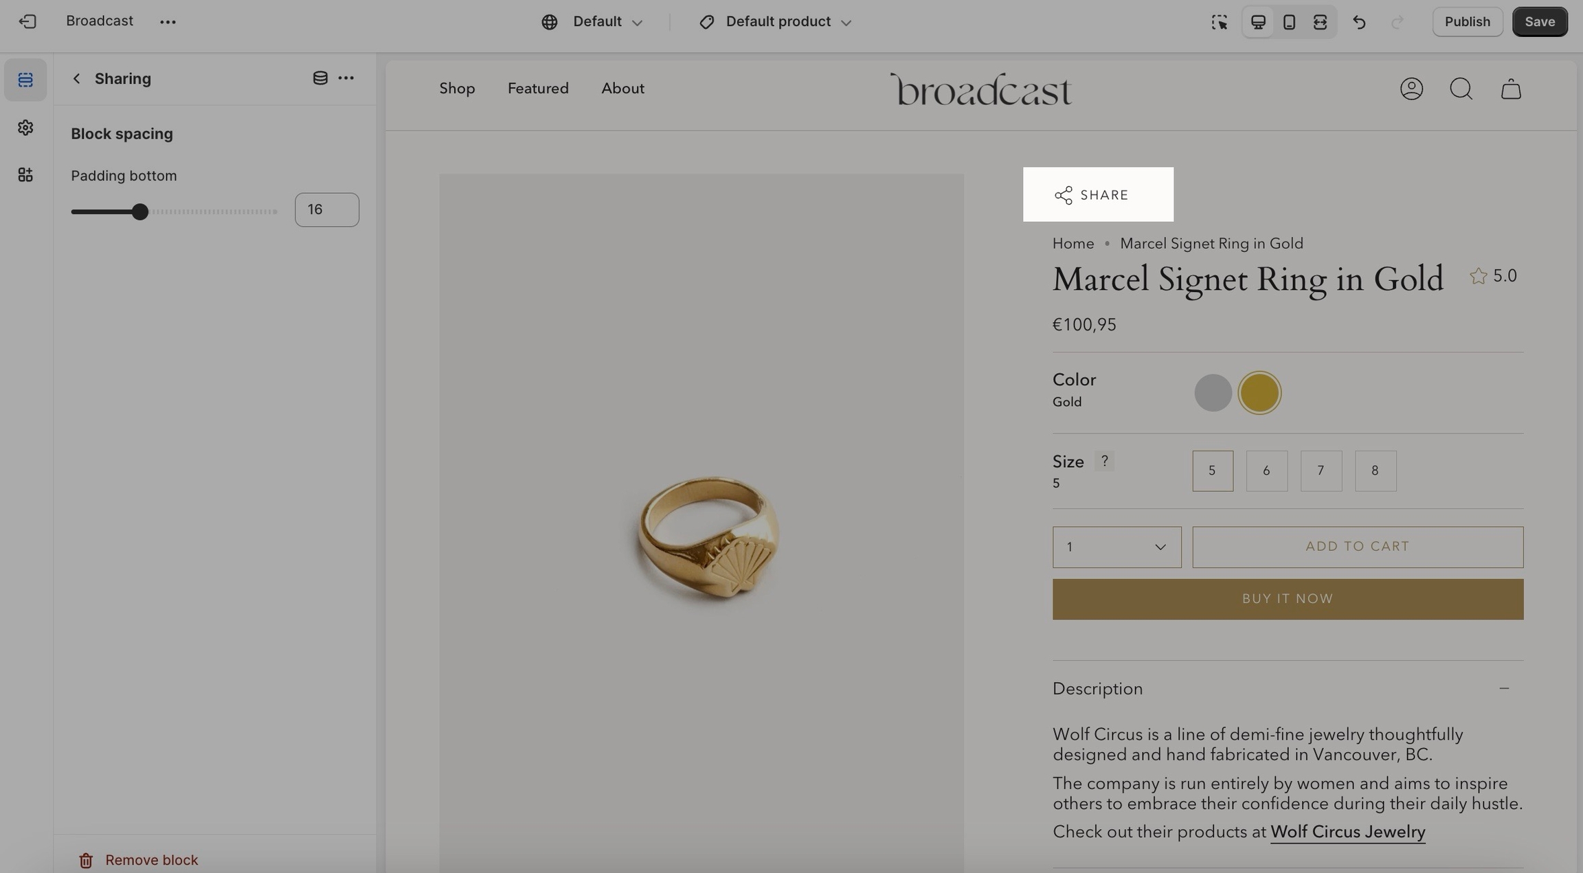The height and width of the screenshot is (873, 1583).
Task: Click the exit editor icon
Action: point(27,22)
